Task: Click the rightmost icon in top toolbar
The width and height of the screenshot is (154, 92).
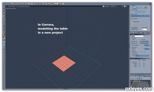Action: tap(63, 4)
